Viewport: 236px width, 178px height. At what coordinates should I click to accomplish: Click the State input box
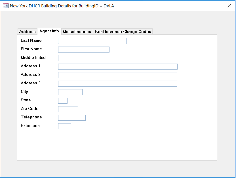coord(63,100)
